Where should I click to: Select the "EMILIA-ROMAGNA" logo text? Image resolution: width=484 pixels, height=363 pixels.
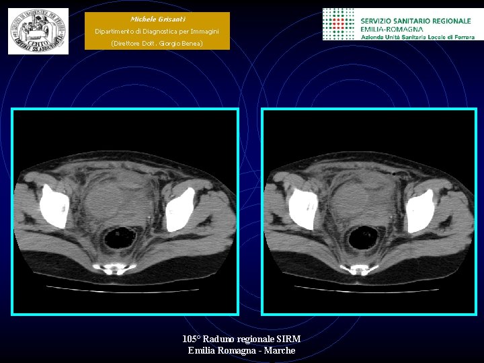392,30
